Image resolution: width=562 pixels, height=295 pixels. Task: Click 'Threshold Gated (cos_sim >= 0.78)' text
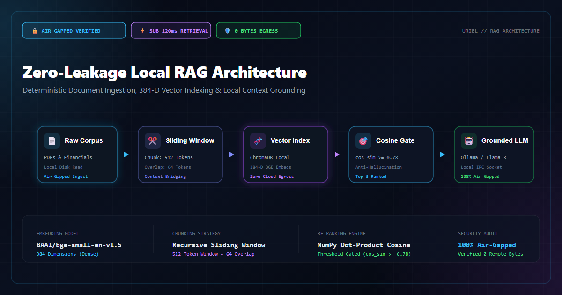pyautogui.click(x=364, y=254)
